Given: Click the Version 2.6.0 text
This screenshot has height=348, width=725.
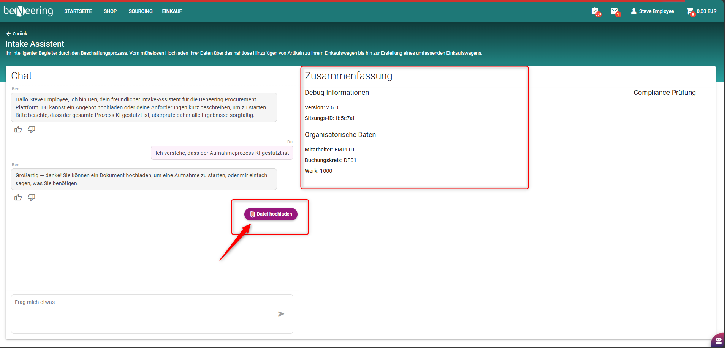Looking at the screenshot, I should 321,107.
